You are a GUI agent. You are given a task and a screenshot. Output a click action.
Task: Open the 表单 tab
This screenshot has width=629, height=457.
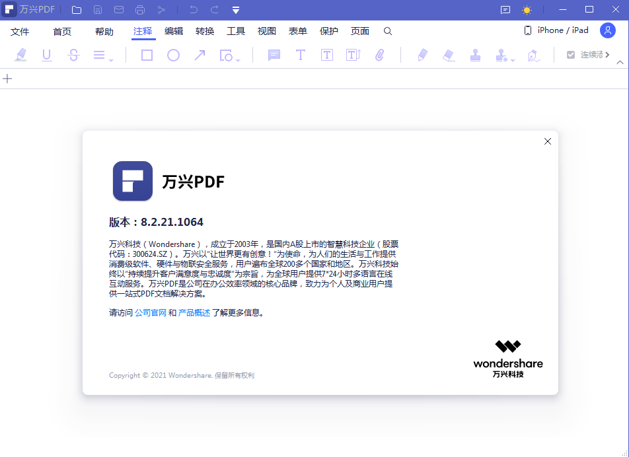(x=297, y=31)
